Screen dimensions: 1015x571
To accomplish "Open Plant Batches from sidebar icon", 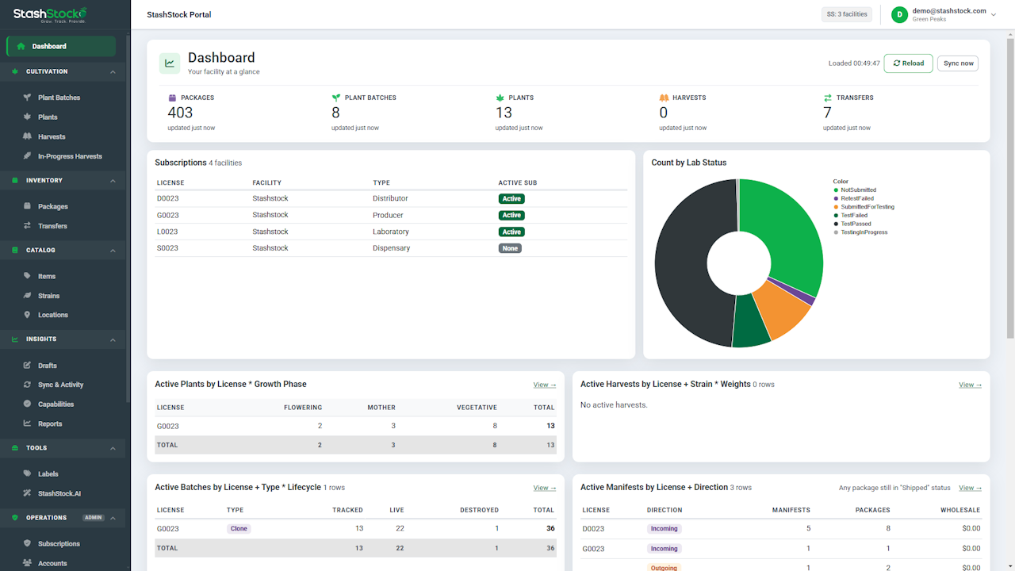I will coord(28,98).
